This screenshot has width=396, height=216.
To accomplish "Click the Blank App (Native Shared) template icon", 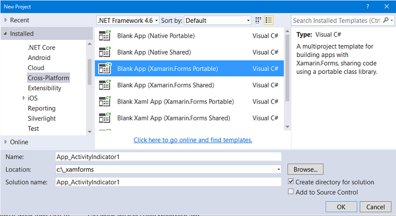I will pos(105,52).
